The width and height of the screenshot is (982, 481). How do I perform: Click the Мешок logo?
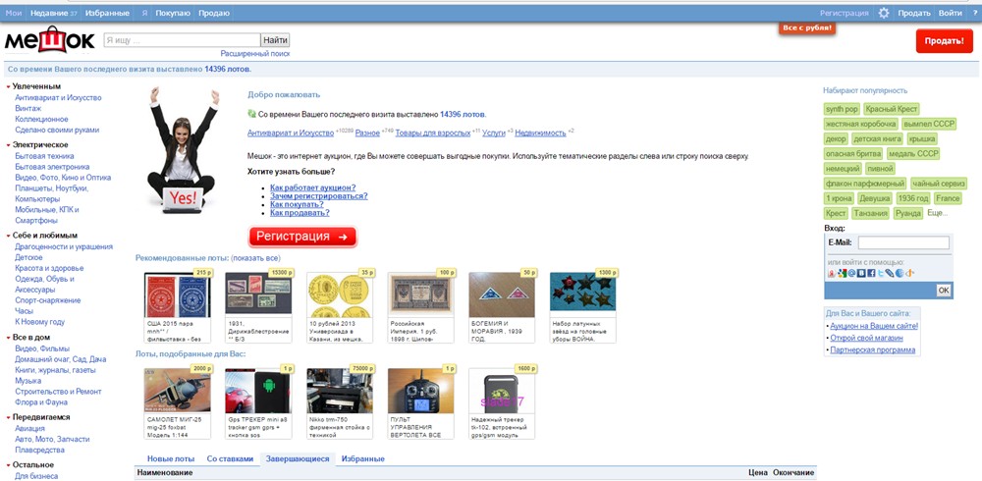point(49,40)
